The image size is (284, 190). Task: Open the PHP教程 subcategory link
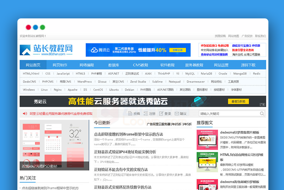tap(97, 74)
